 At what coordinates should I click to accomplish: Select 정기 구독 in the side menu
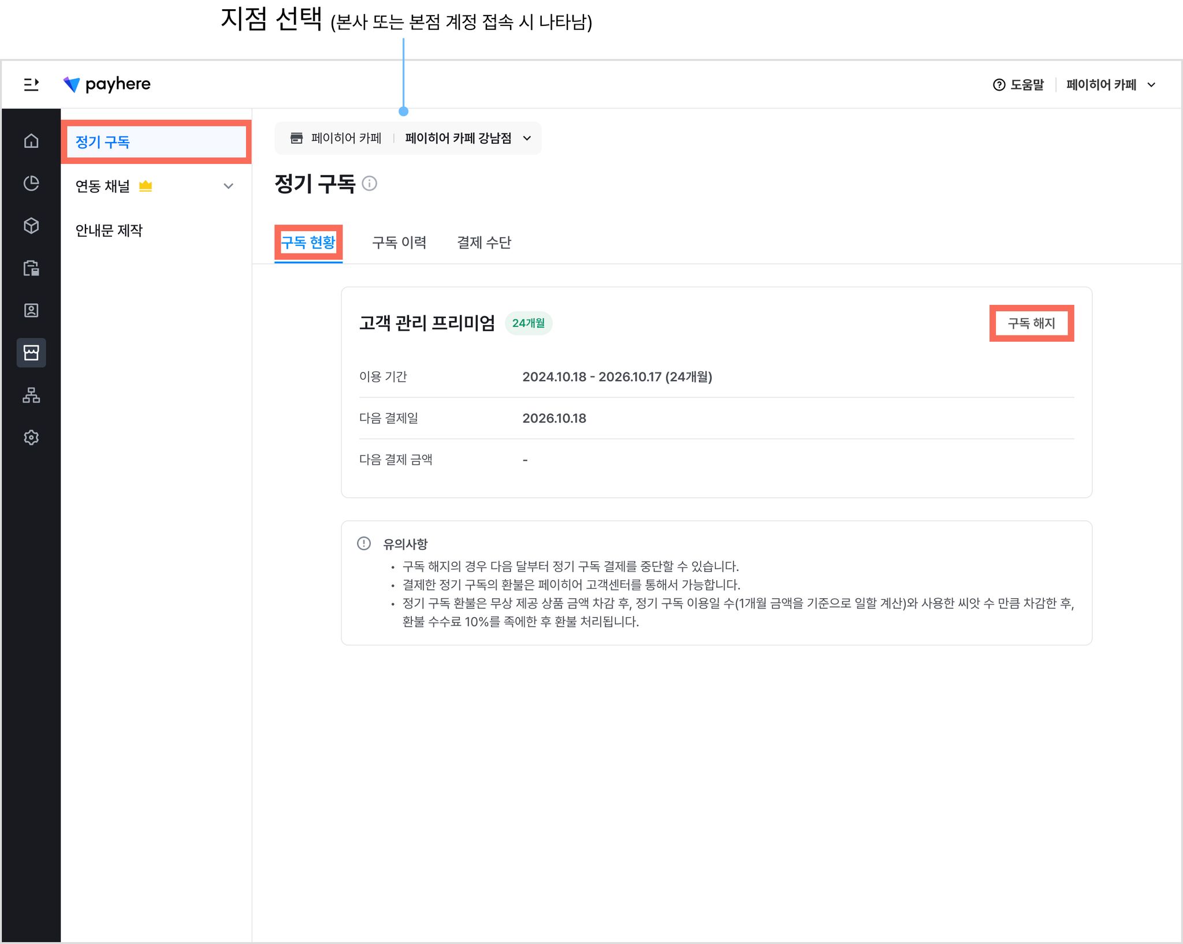[156, 142]
